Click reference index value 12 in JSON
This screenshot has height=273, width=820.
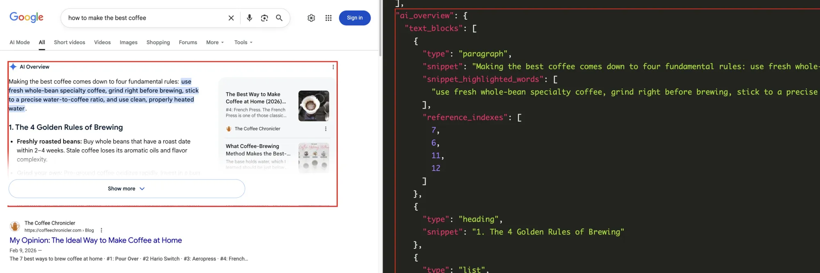pos(436,168)
